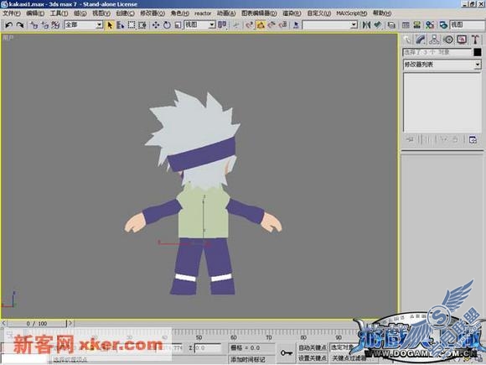Activate the Select and Rotate tool
The width and height of the screenshot is (486, 365).
click(167, 25)
